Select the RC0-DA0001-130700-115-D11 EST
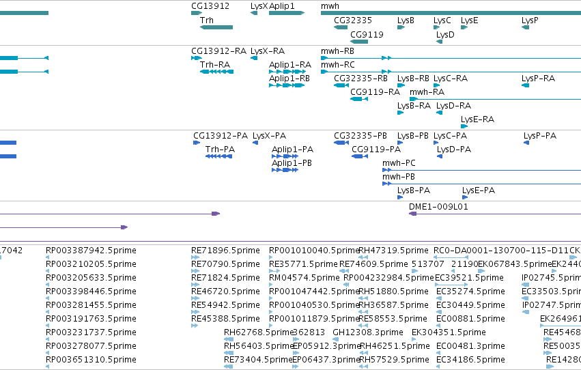This screenshot has height=370, width=581. [x=501, y=251]
